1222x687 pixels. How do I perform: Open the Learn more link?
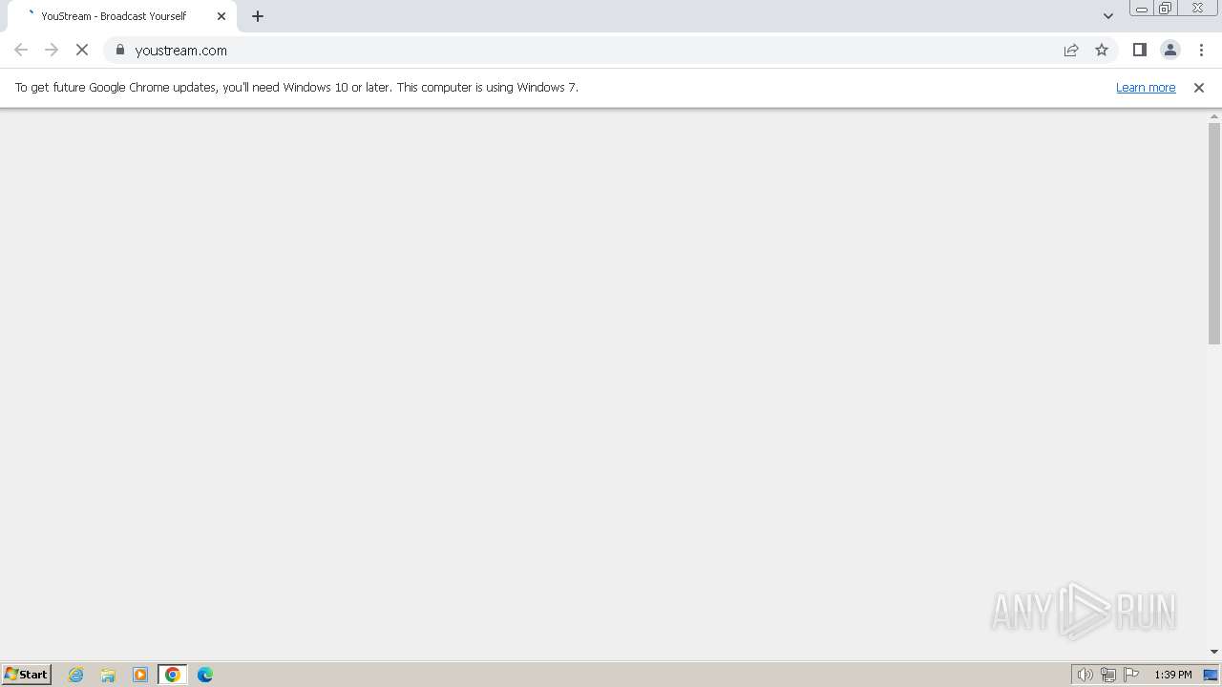1146,87
